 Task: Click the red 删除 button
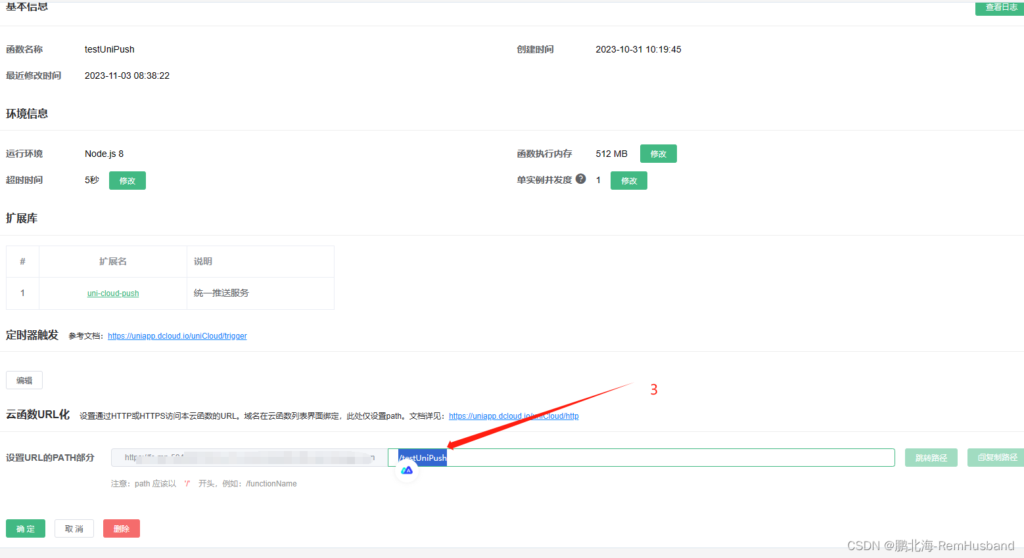click(x=121, y=528)
